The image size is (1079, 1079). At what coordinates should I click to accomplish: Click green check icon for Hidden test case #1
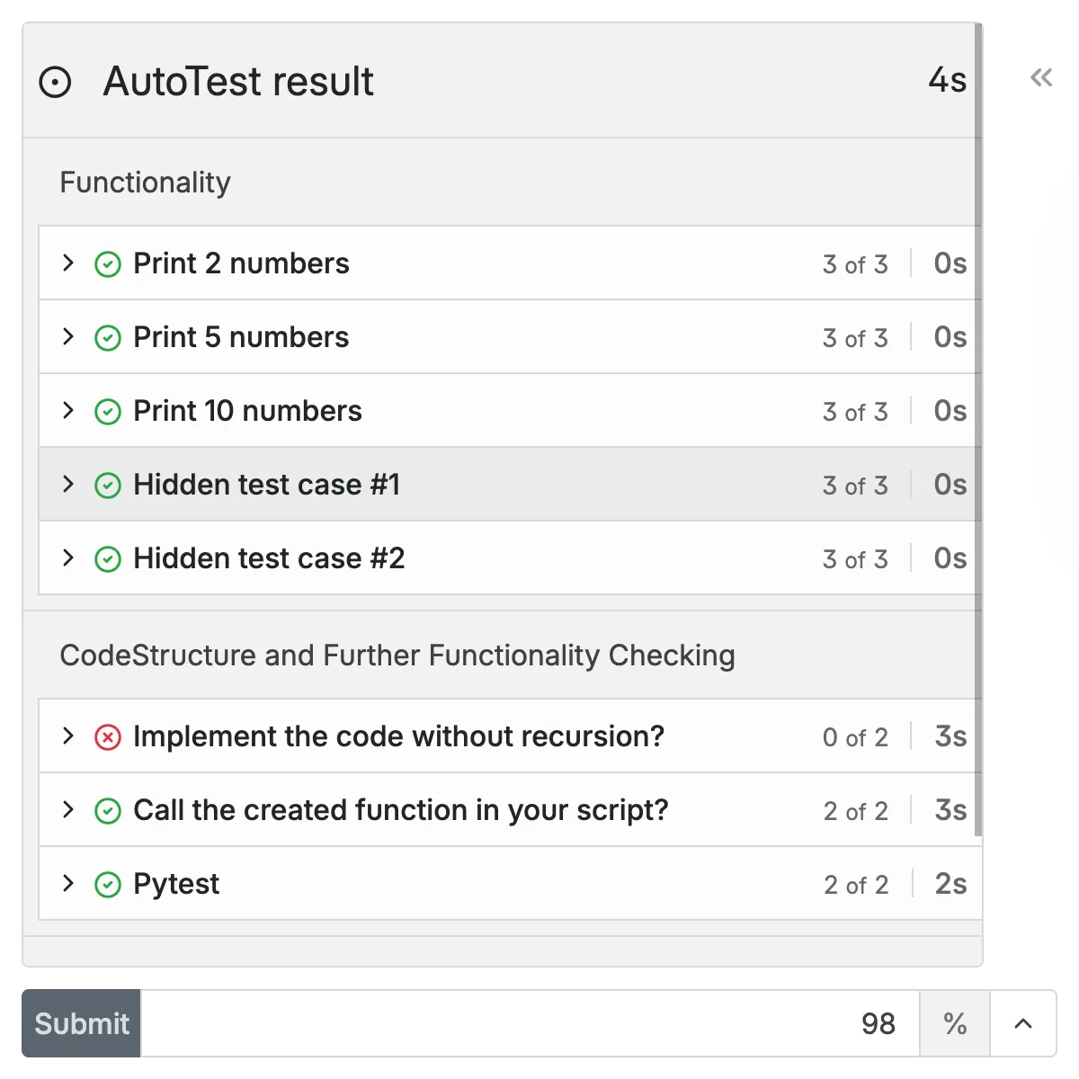(x=108, y=486)
